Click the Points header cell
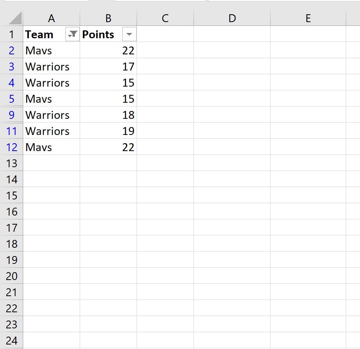 point(109,34)
